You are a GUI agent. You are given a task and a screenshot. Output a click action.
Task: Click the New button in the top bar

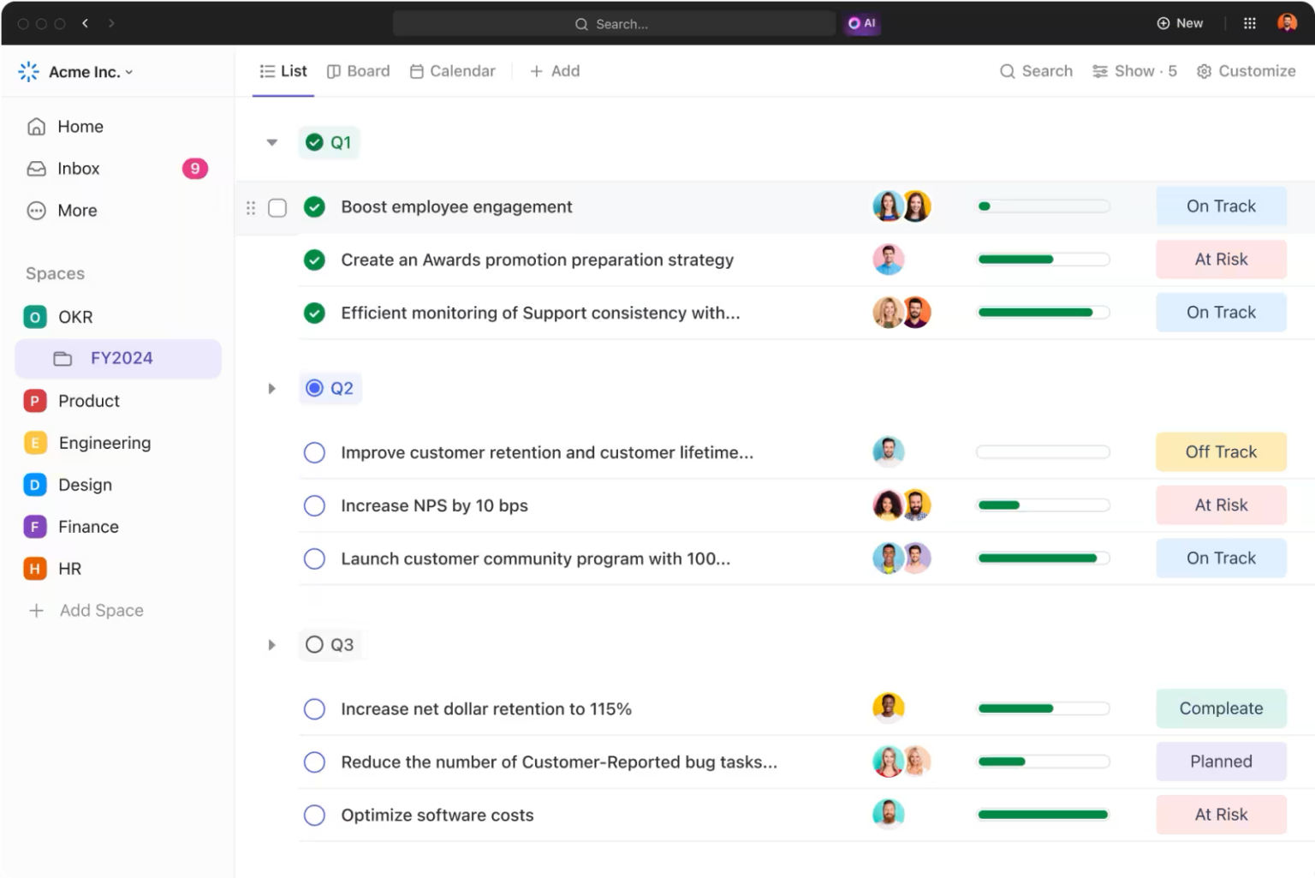1181,23
